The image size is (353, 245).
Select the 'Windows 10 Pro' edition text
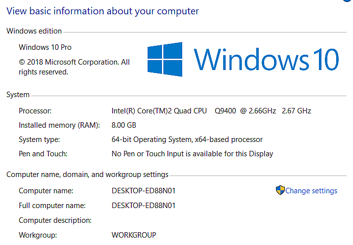pyautogui.click(x=45, y=47)
